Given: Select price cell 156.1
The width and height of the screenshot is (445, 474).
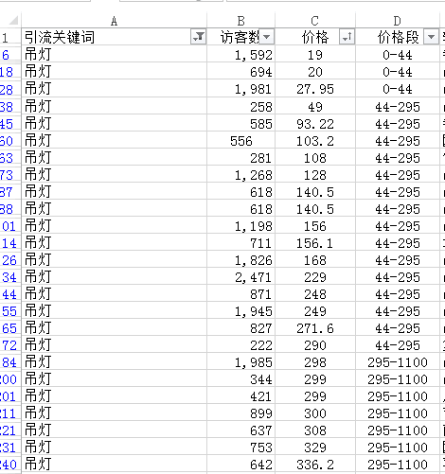Looking at the screenshot, I should coord(315,242).
